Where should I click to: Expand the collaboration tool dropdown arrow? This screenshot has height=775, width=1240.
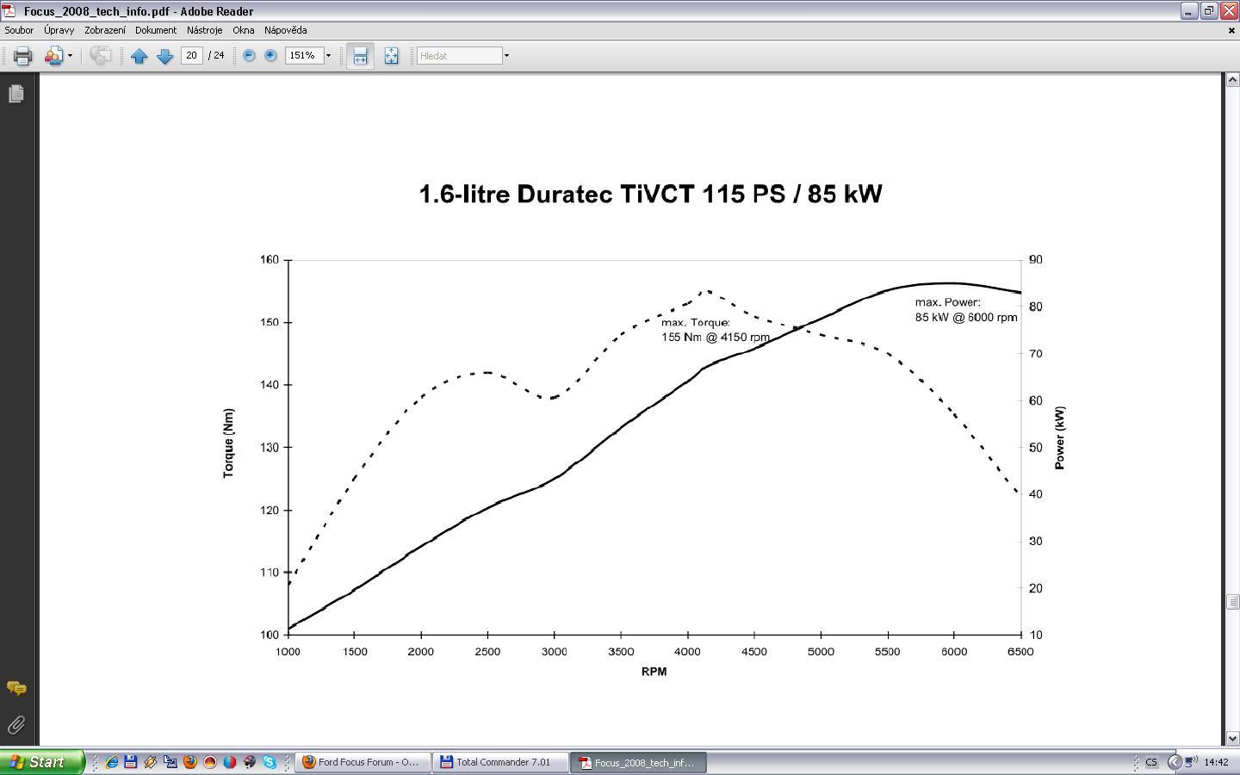pyautogui.click(x=70, y=56)
